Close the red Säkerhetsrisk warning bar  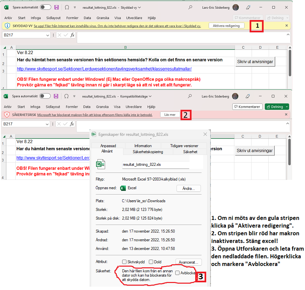286,114
